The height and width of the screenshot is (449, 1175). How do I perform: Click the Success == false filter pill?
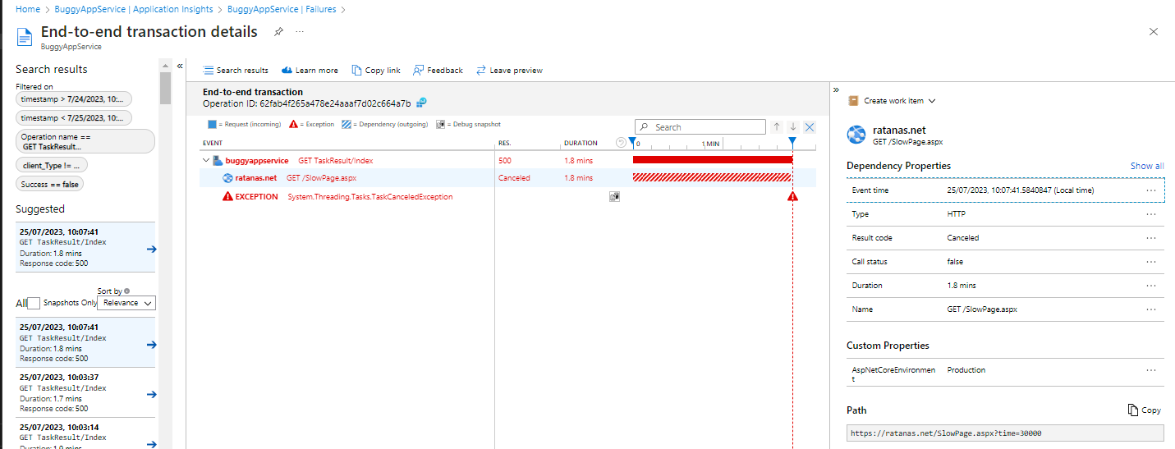pyautogui.click(x=50, y=185)
